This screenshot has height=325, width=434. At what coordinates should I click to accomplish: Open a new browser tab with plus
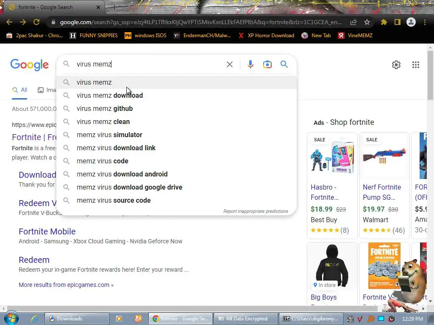tap(114, 7)
